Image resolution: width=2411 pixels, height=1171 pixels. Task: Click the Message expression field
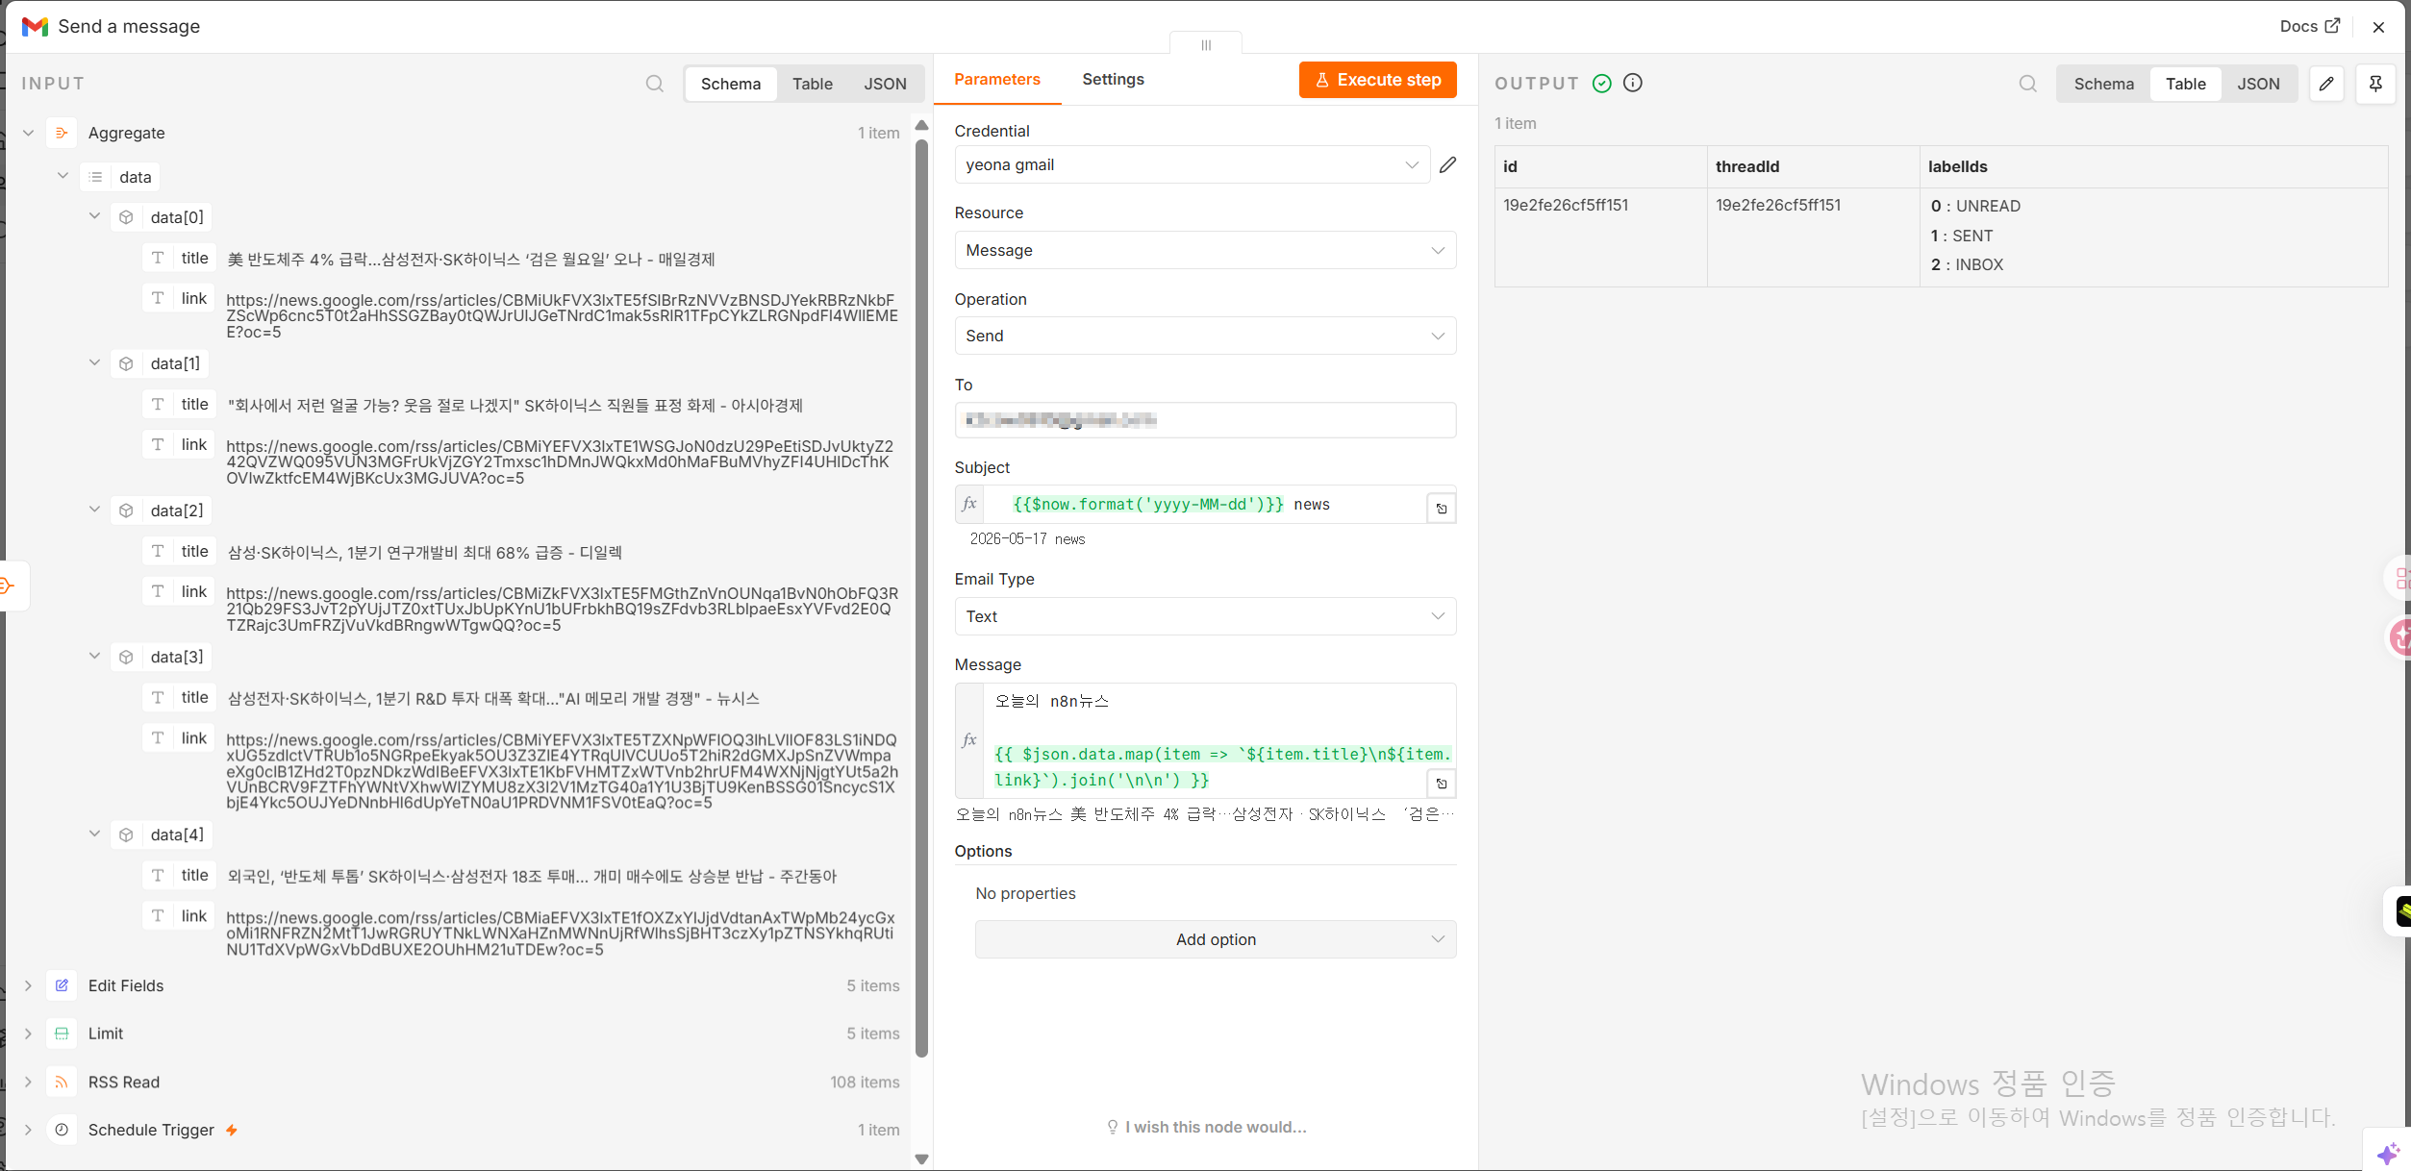[1219, 740]
